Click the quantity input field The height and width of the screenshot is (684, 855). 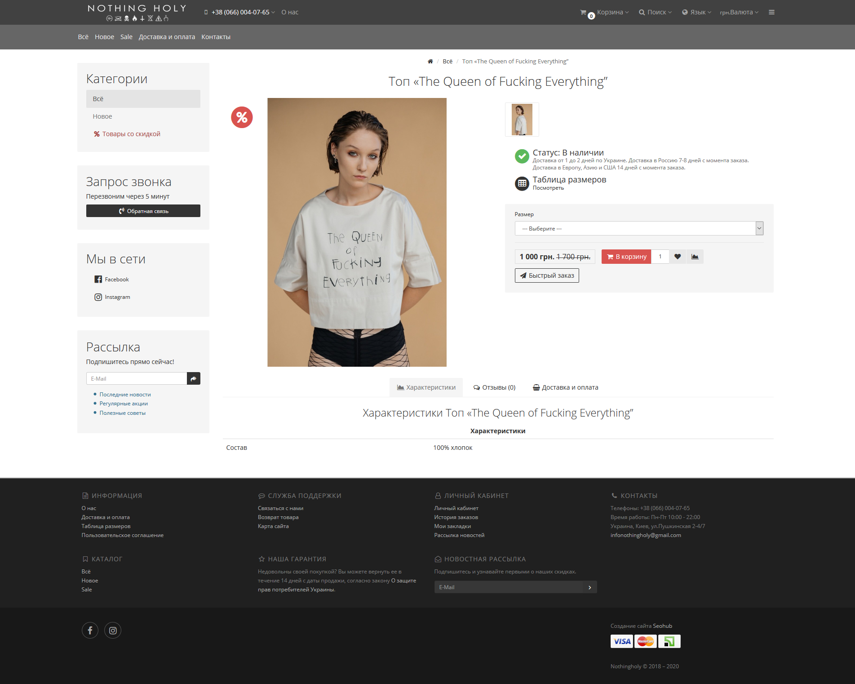660,257
